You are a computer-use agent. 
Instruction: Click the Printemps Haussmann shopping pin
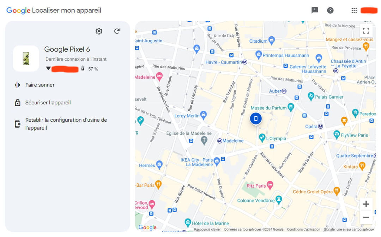click(258, 54)
